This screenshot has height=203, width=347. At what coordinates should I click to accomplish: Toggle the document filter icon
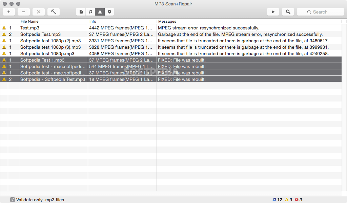coord(81,12)
